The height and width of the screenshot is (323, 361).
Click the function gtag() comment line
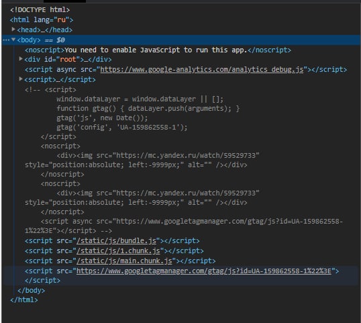148,109
